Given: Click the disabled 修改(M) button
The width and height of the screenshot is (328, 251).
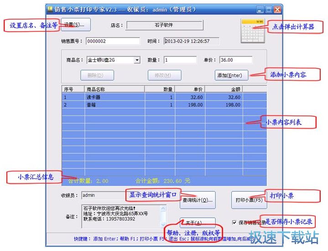Looking at the screenshot, I should click(164, 75).
